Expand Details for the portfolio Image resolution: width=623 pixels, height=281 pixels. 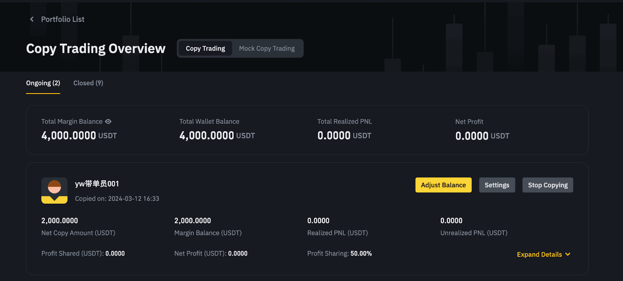539,255
